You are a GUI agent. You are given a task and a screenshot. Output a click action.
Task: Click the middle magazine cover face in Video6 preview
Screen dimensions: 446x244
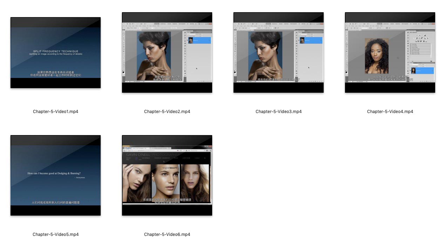pos(165,183)
